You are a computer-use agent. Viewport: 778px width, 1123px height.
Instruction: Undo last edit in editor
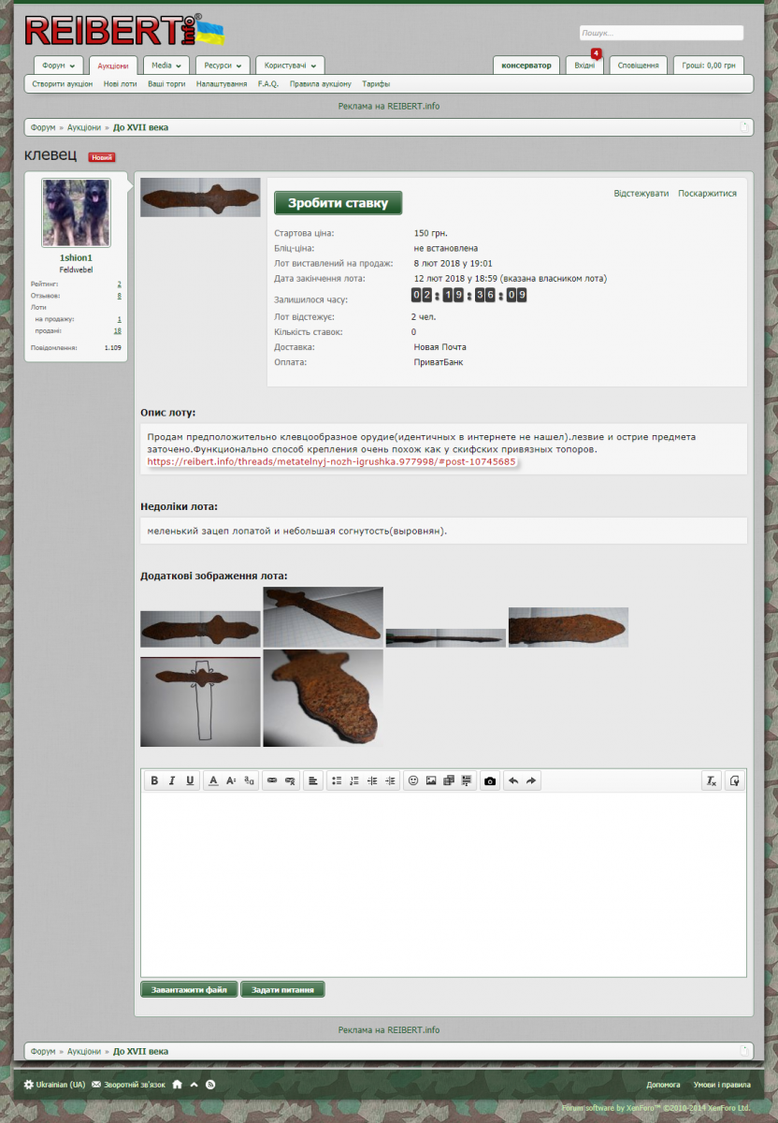[x=513, y=780]
